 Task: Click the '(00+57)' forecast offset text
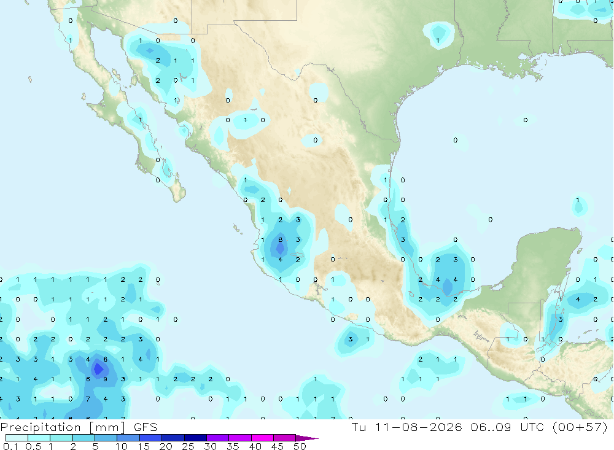[580, 427]
